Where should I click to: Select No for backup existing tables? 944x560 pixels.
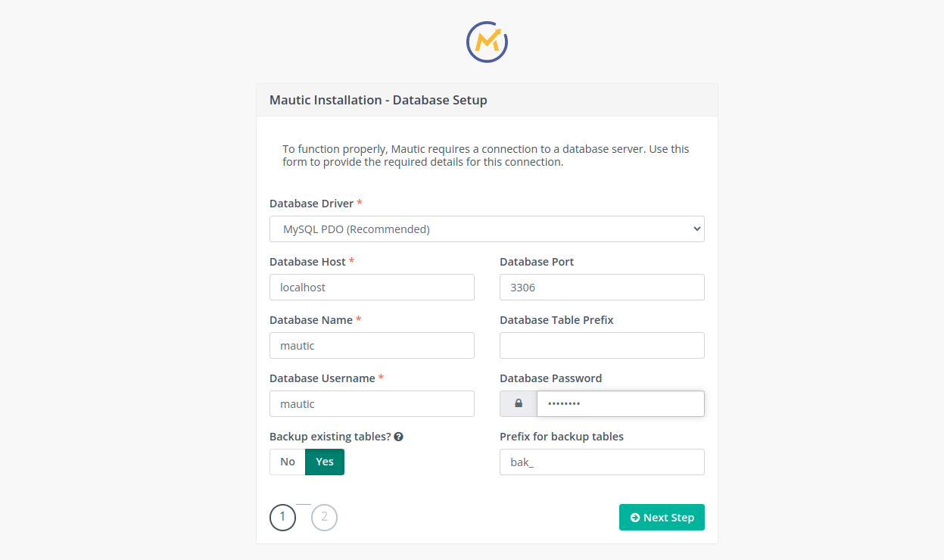tap(288, 462)
